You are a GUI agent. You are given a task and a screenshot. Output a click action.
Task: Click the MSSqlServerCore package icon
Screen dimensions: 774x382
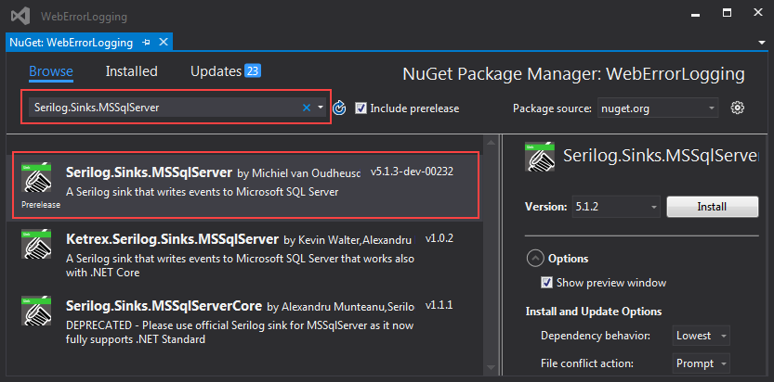click(x=36, y=310)
